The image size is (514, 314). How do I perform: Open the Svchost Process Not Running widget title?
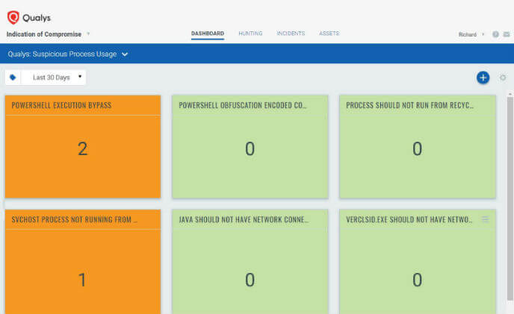[x=74, y=219]
